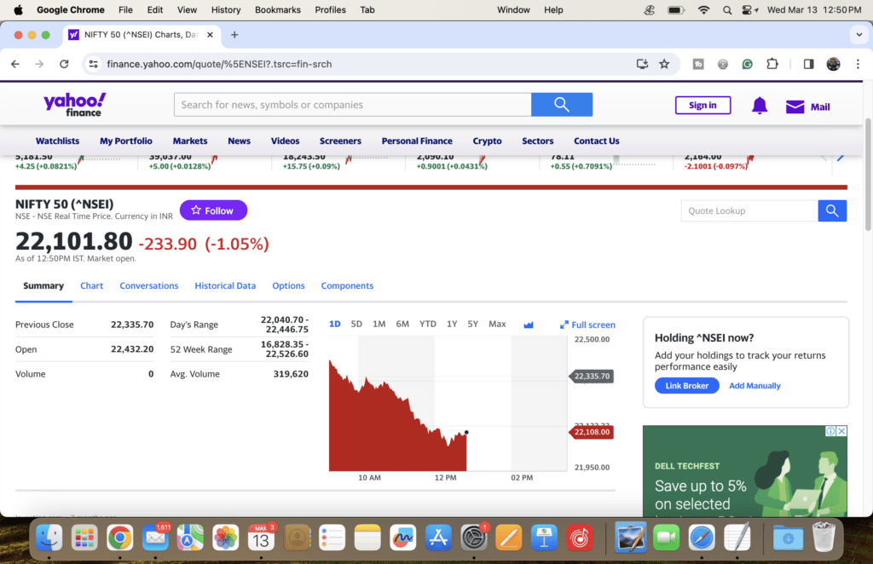This screenshot has height=564, width=873.
Task: Open Calendar from the Dock
Action: coord(261,538)
